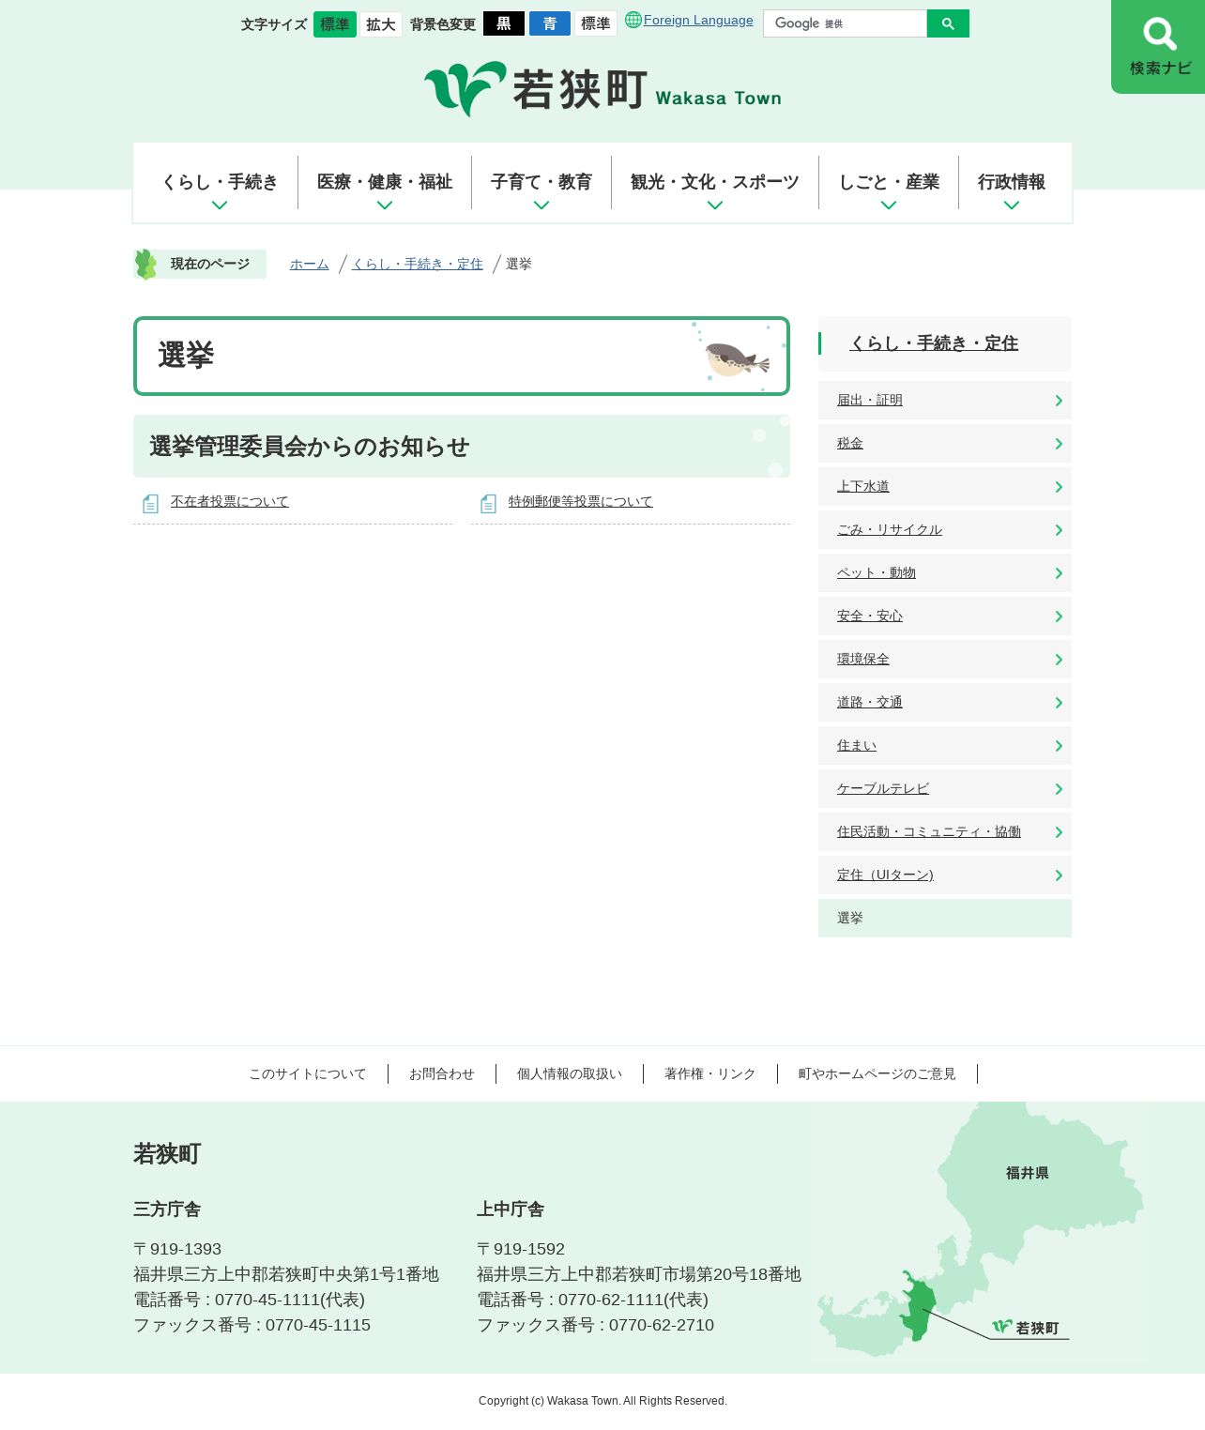Image resolution: width=1205 pixels, height=1430 pixels.
Task: Switch background color to 青
Action: coord(550,23)
